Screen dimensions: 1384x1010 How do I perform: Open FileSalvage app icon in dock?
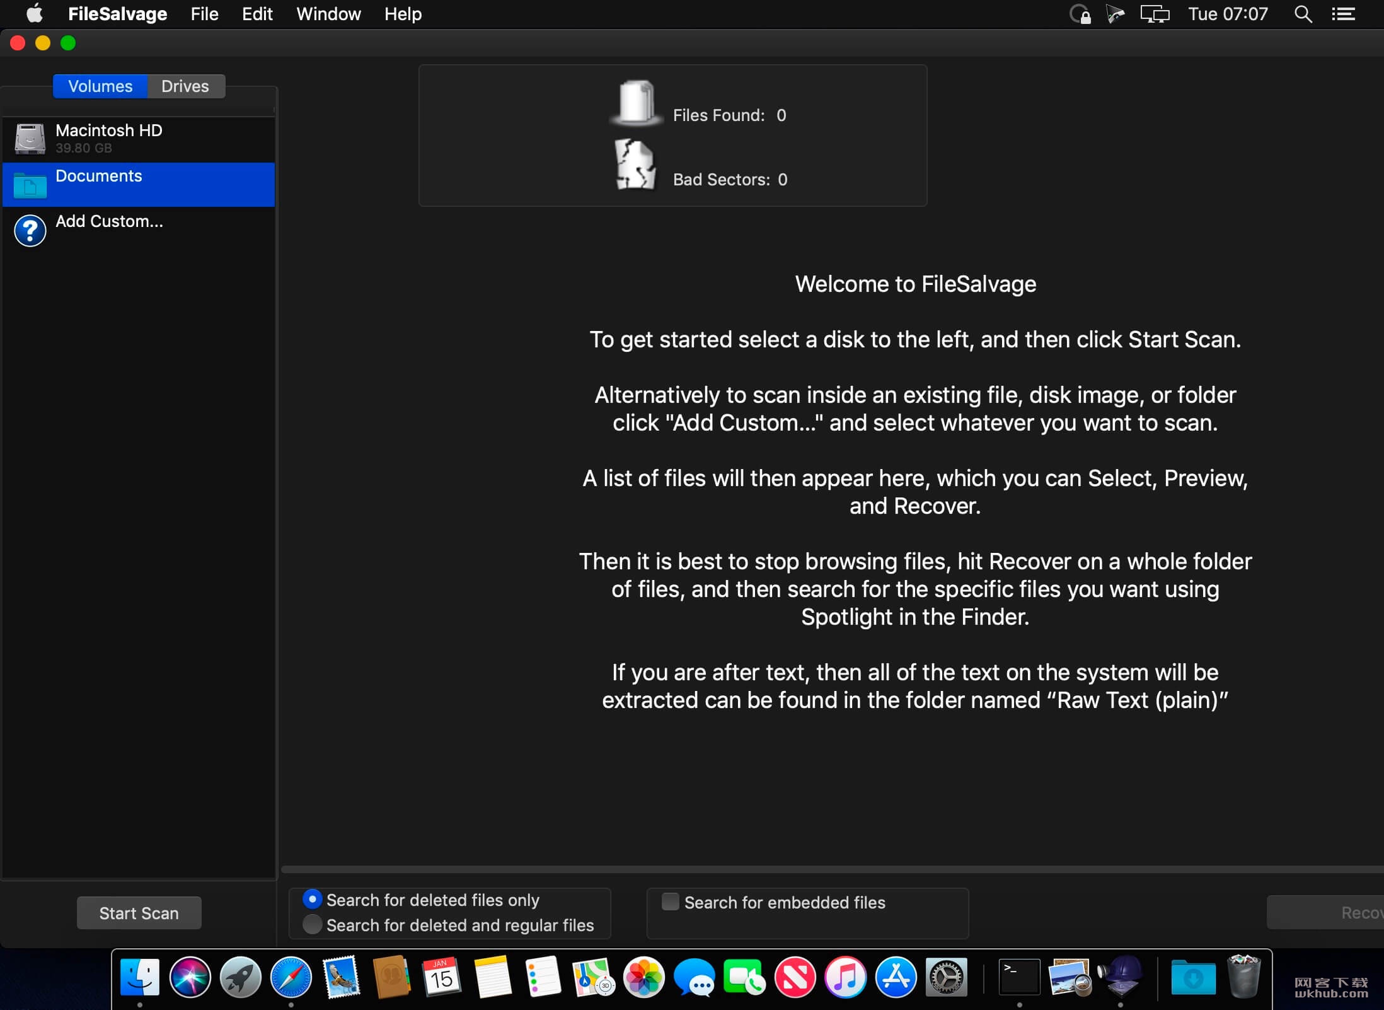click(x=1121, y=976)
